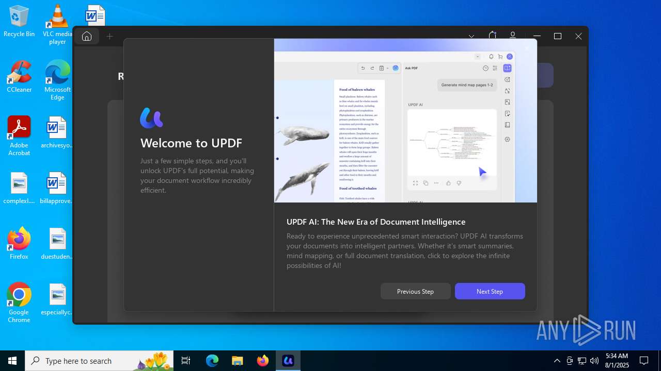661x371 pixels.
Task: Open the Google Chrome desktop shortcut
Action: (19, 303)
